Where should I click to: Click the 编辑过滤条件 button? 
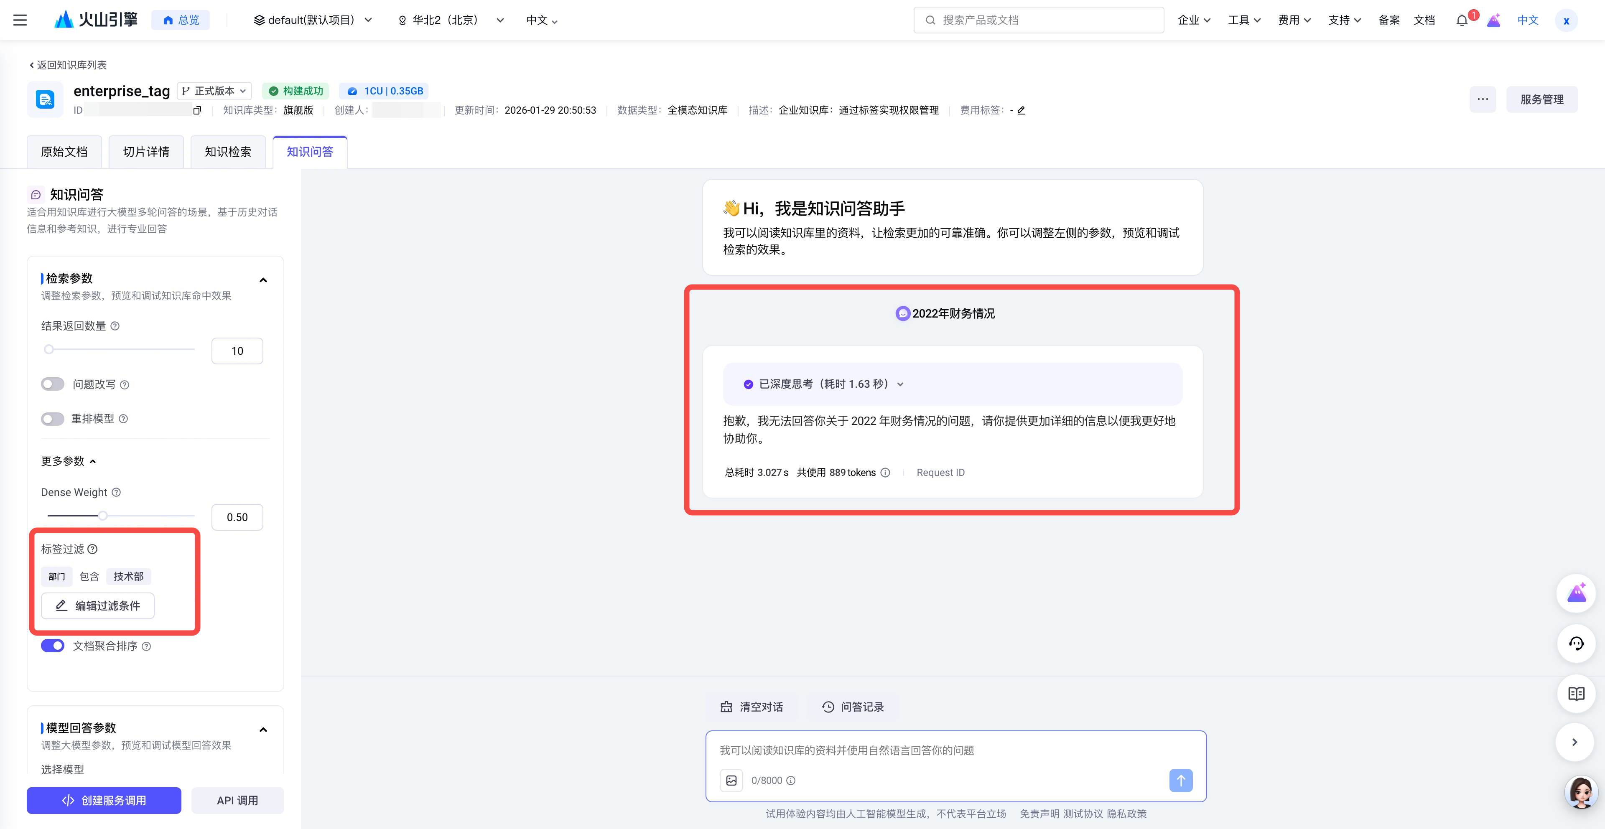pos(98,605)
